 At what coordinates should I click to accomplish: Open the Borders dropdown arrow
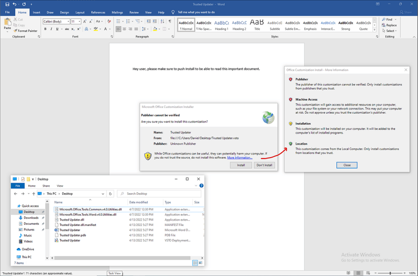coord(169,29)
